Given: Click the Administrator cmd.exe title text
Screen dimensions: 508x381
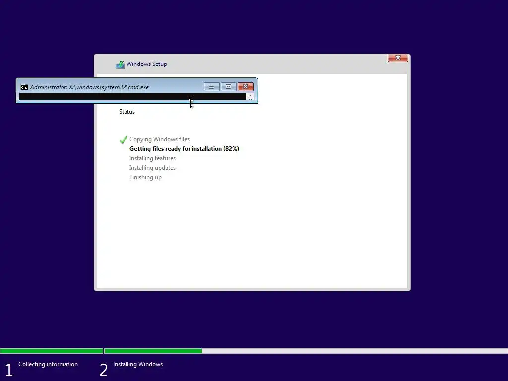Looking at the screenshot, I should pyautogui.click(x=89, y=87).
